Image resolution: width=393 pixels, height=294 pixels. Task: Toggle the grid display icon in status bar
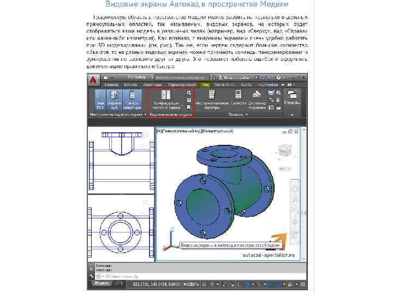(204, 284)
